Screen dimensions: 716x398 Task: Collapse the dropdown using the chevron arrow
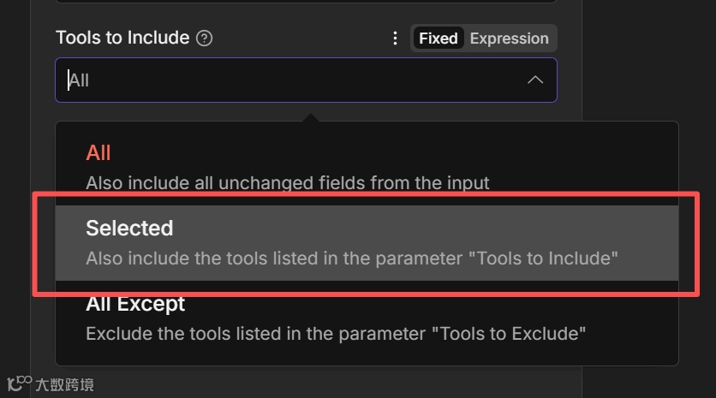[x=535, y=80]
